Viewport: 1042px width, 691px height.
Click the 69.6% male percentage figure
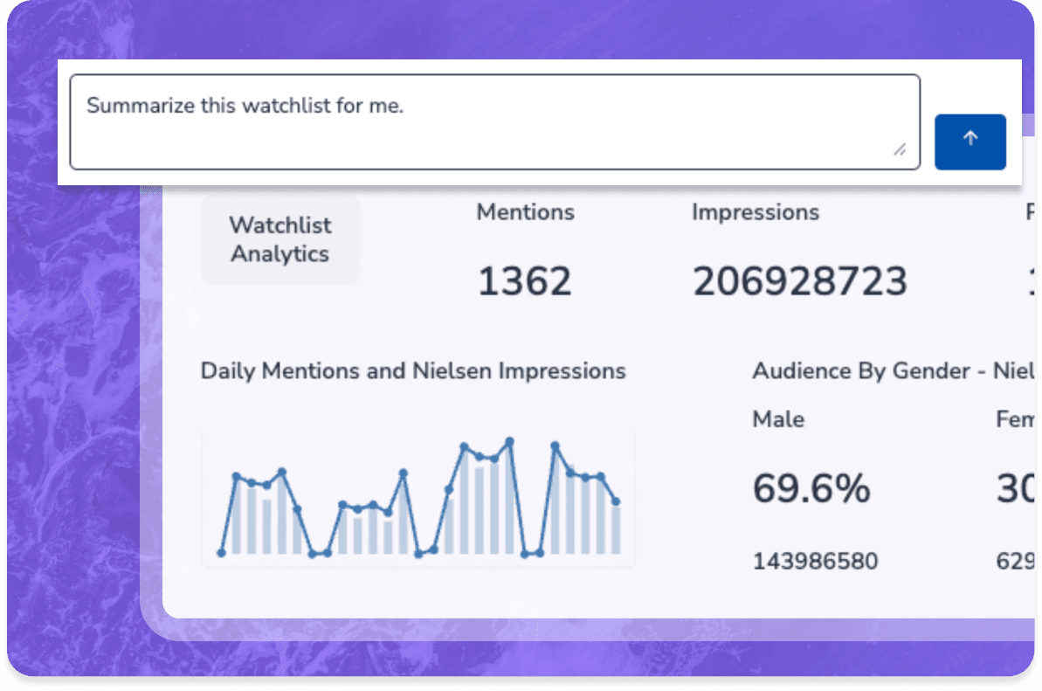point(811,488)
